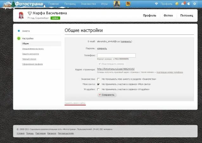The width and height of the screenshot is (202, 143).
Task: Click the phone format example +79119999999
Action: click(121, 59)
